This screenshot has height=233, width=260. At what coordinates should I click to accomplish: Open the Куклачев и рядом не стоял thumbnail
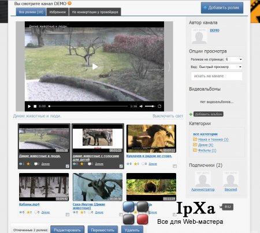(x=151, y=138)
